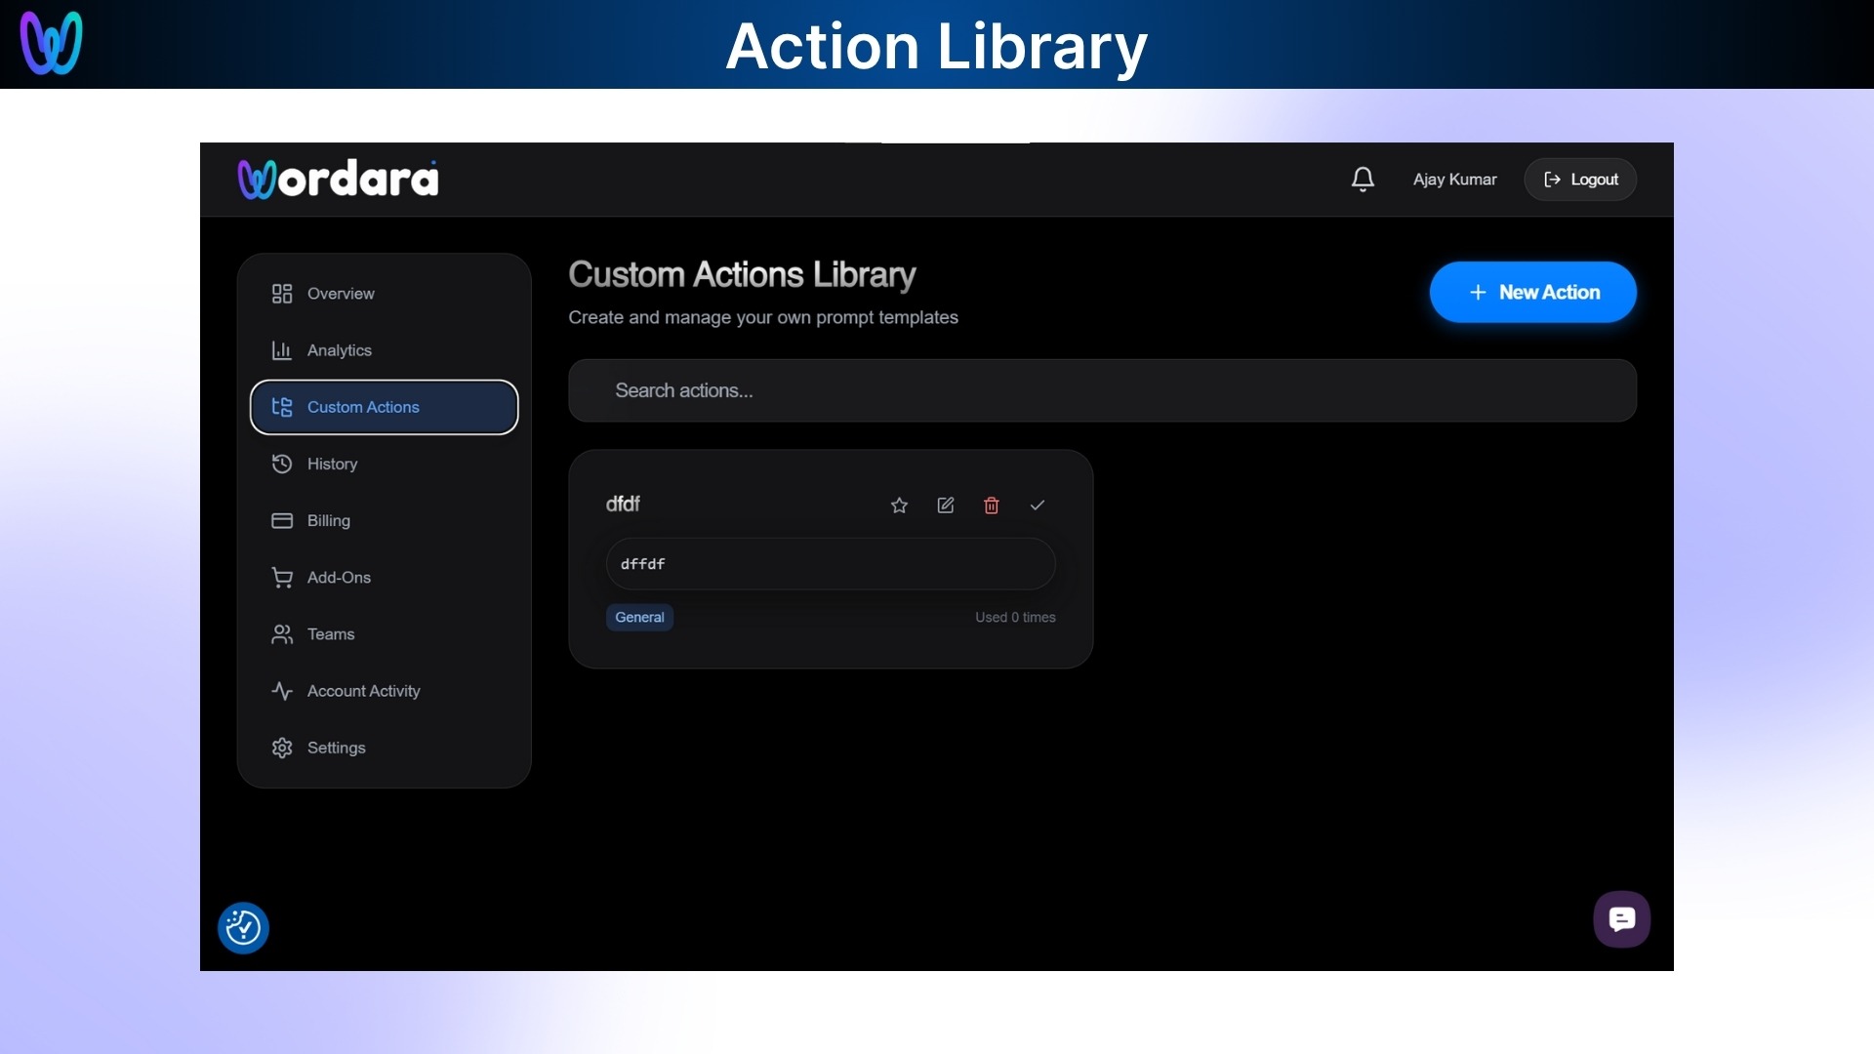
Task: Go to the Teams section
Action: 331,633
